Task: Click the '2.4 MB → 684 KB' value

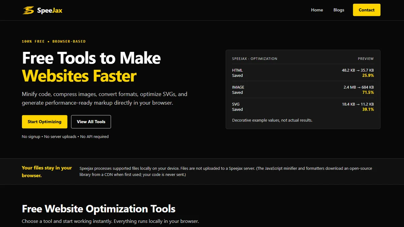Action: coord(359,87)
